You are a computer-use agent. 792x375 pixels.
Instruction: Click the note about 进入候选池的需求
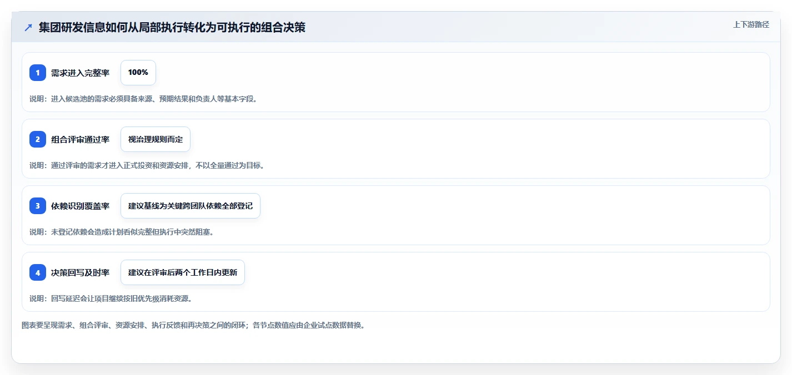click(x=143, y=99)
